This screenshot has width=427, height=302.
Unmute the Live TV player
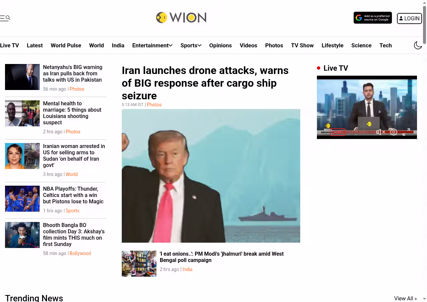coord(381,132)
